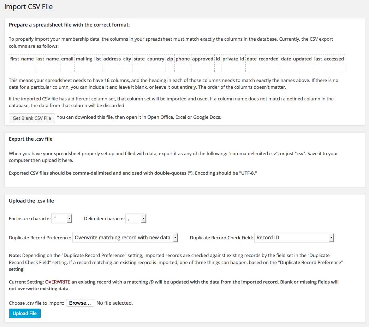Open the Duplicate Record Preference dropdown

tap(125, 238)
